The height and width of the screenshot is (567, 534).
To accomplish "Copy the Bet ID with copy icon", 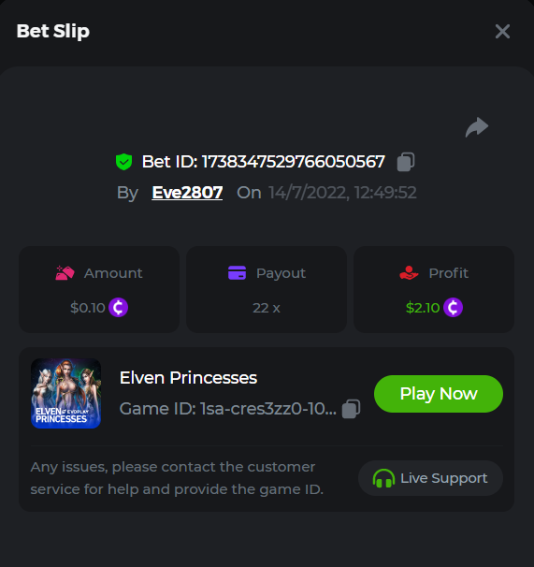I will [x=406, y=162].
